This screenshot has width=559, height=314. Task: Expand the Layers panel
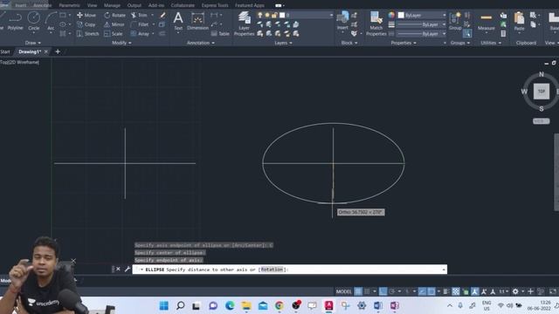tap(283, 43)
